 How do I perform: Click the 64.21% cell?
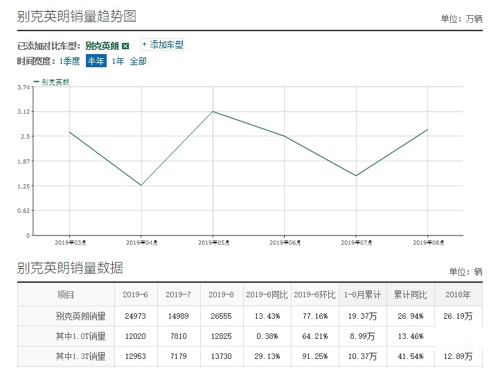pos(314,336)
